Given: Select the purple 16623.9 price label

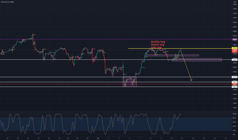Looking at the screenshot, I should click(235, 39).
